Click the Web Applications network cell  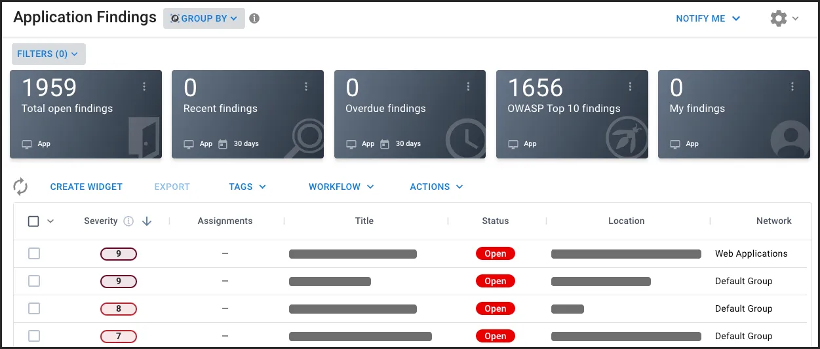pos(751,254)
